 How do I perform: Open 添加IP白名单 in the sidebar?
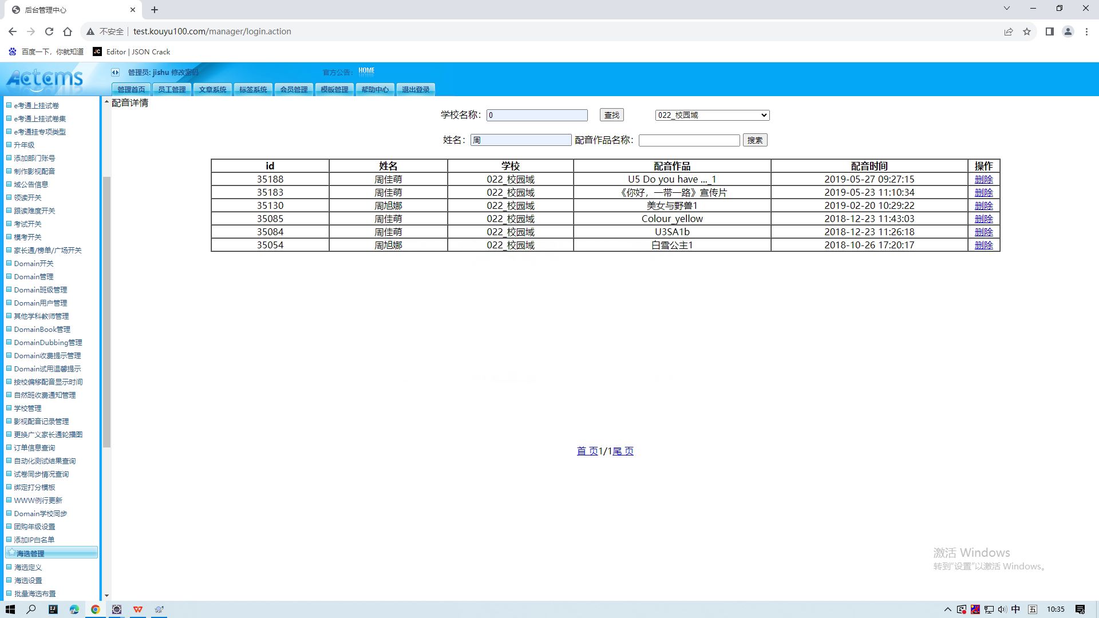[x=34, y=540]
